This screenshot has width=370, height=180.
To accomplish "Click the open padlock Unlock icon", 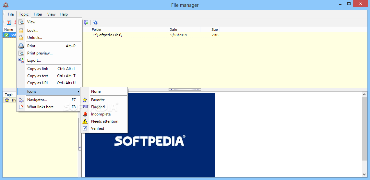I will (21, 38).
